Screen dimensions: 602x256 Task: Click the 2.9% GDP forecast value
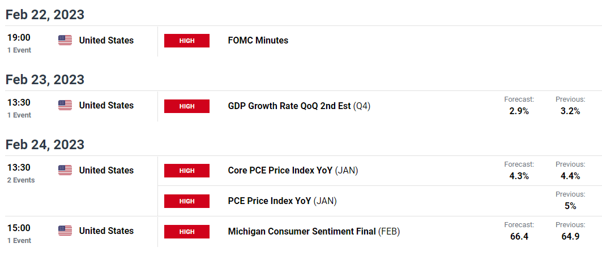[519, 111]
